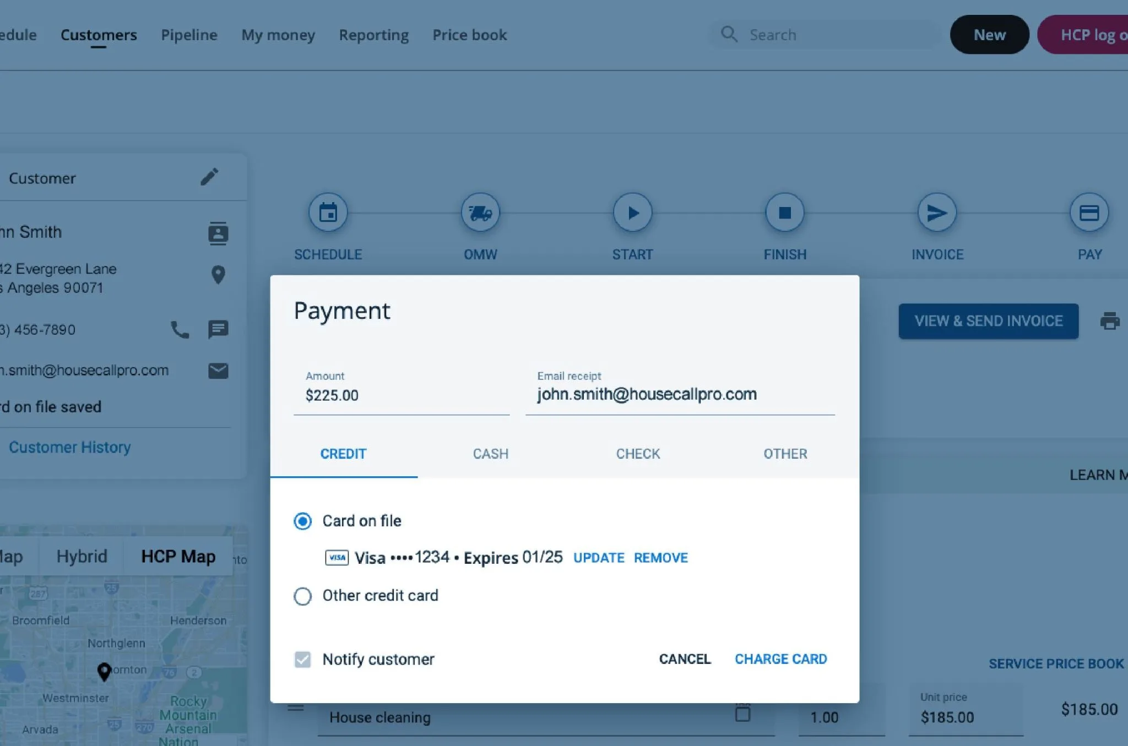
Task: Select the Card on file radio button
Action: click(x=302, y=521)
